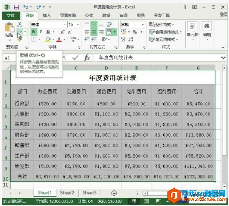Switch to Sheet2 worksheet tab
This screenshot has width=229, height=206.
tap(67, 193)
